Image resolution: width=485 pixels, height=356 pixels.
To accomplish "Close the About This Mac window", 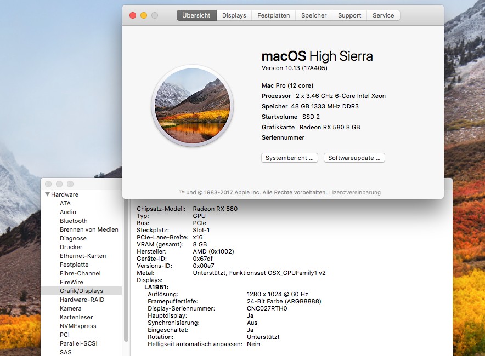I will tap(133, 15).
